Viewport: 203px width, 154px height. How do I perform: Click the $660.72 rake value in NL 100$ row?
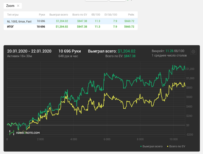[x=129, y=21]
